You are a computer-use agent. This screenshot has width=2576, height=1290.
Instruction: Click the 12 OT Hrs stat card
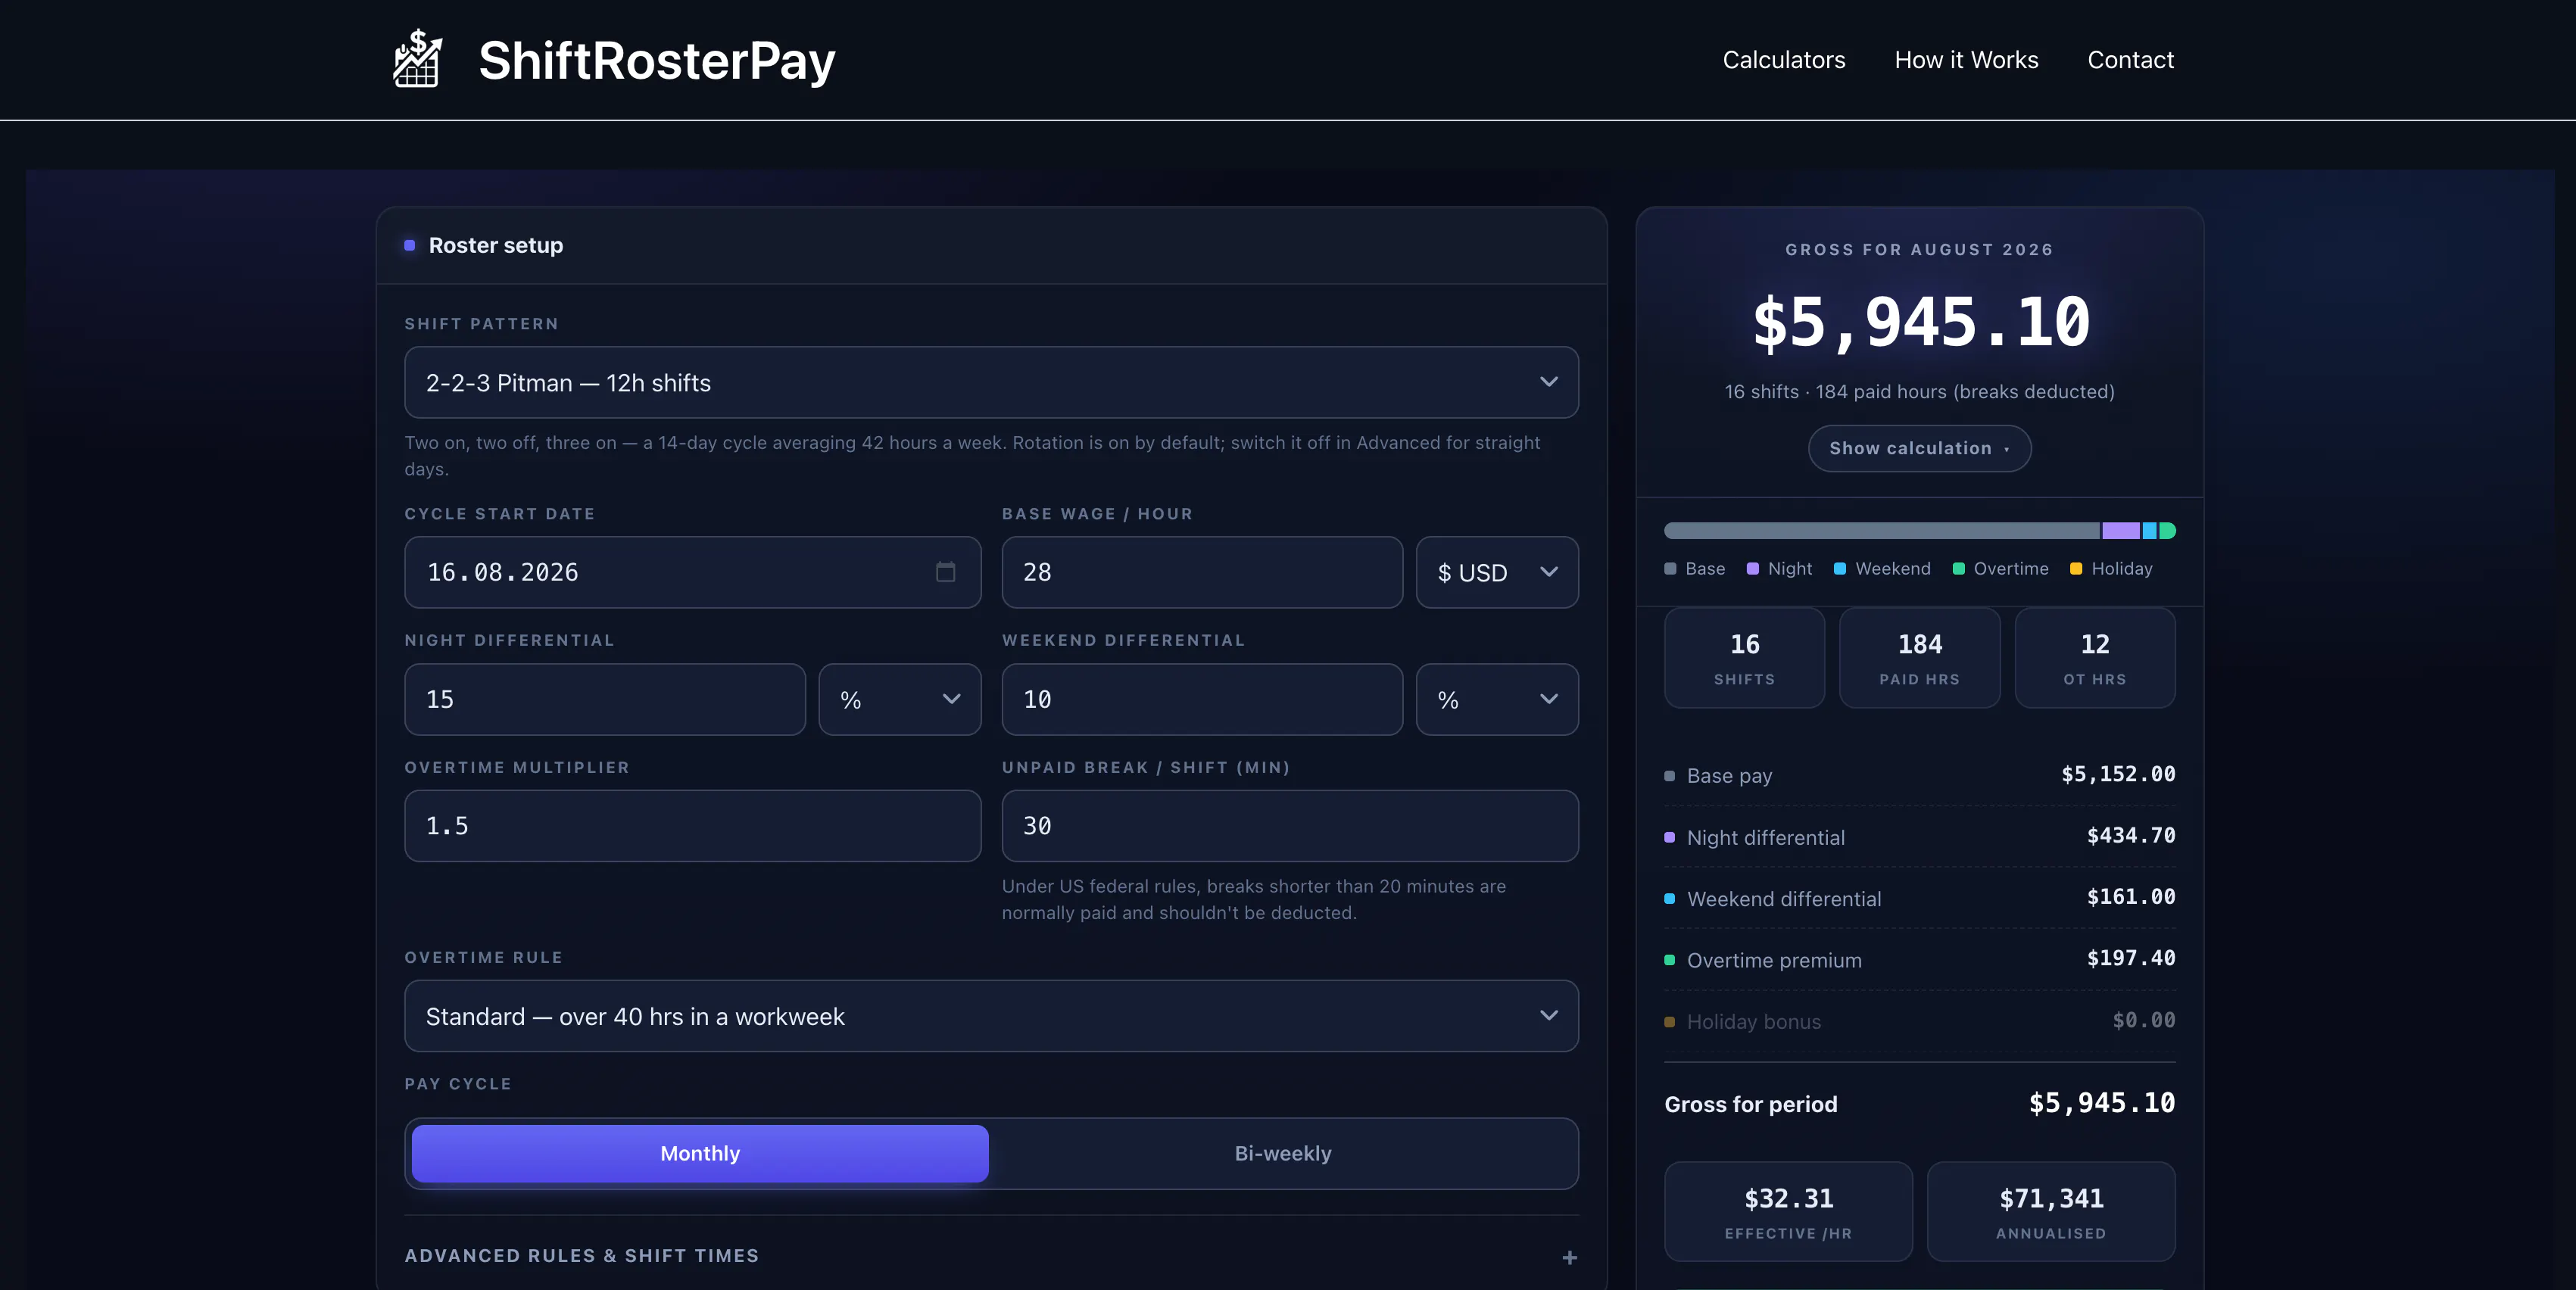point(2094,658)
